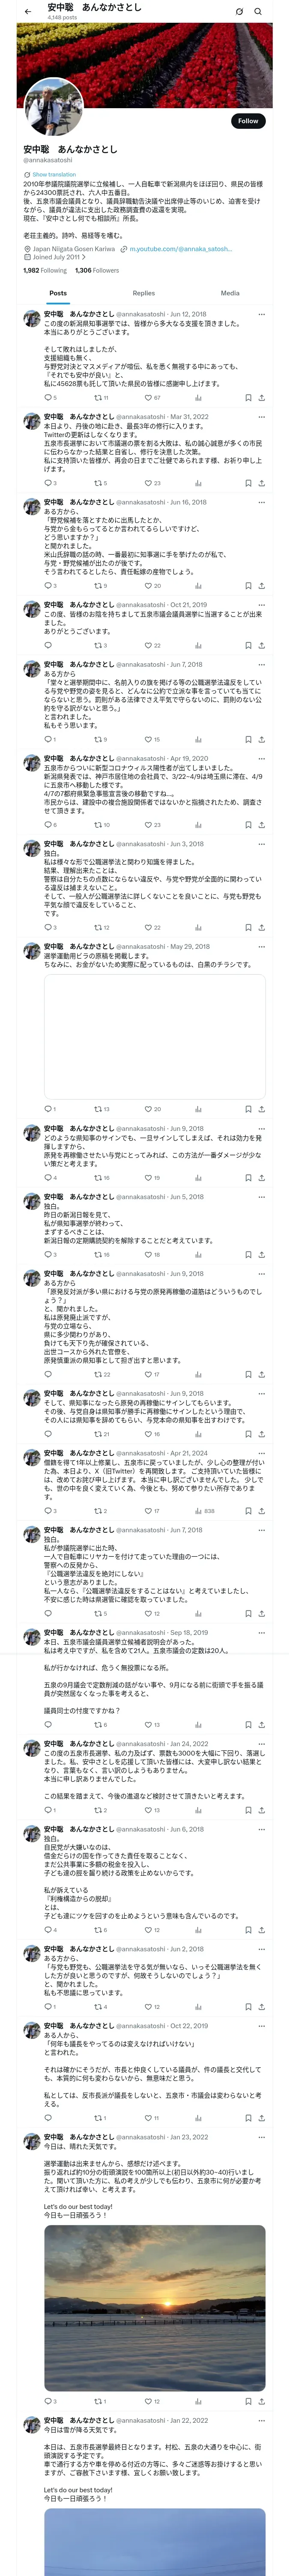The width and height of the screenshot is (289, 2576).
Task: Open the three-dot menu on Jun 7, 2018 post
Action: [262, 664]
